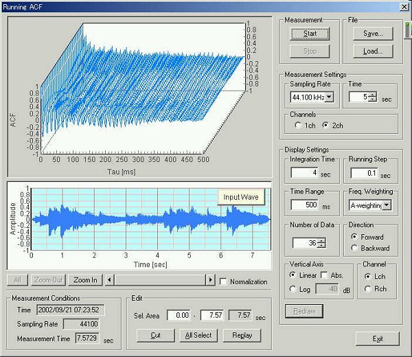Exit the Running ACF window
Viewport: 412px width, 357px height.
pos(377,339)
